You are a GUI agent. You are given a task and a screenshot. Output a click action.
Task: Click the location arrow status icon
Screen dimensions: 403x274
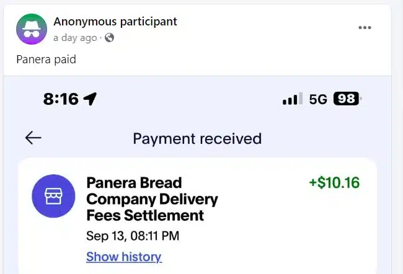point(90,99)
